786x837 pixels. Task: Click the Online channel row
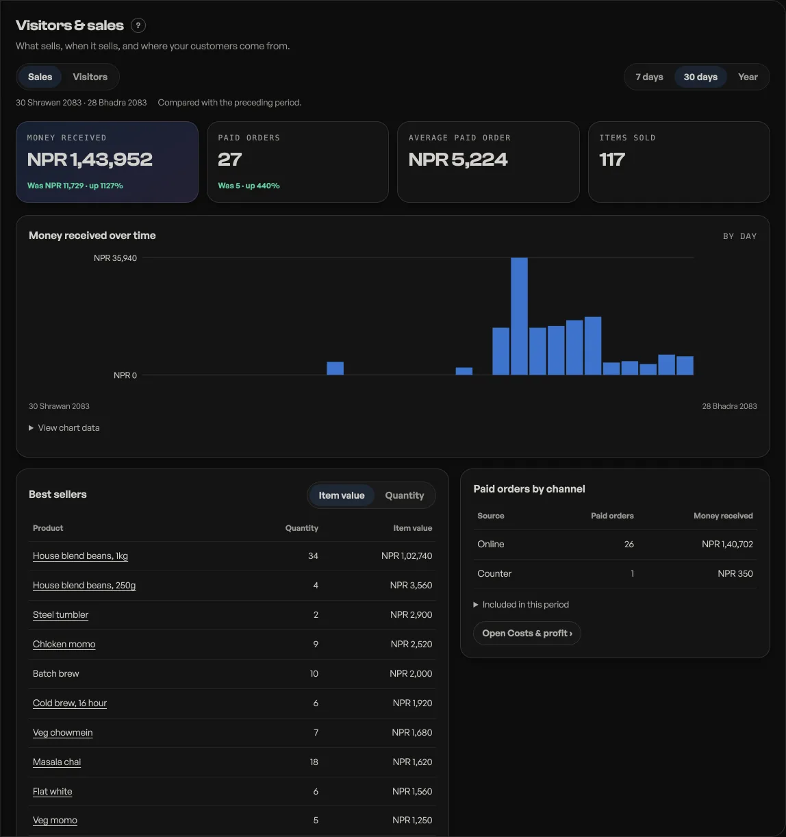[x=615, y=544]
